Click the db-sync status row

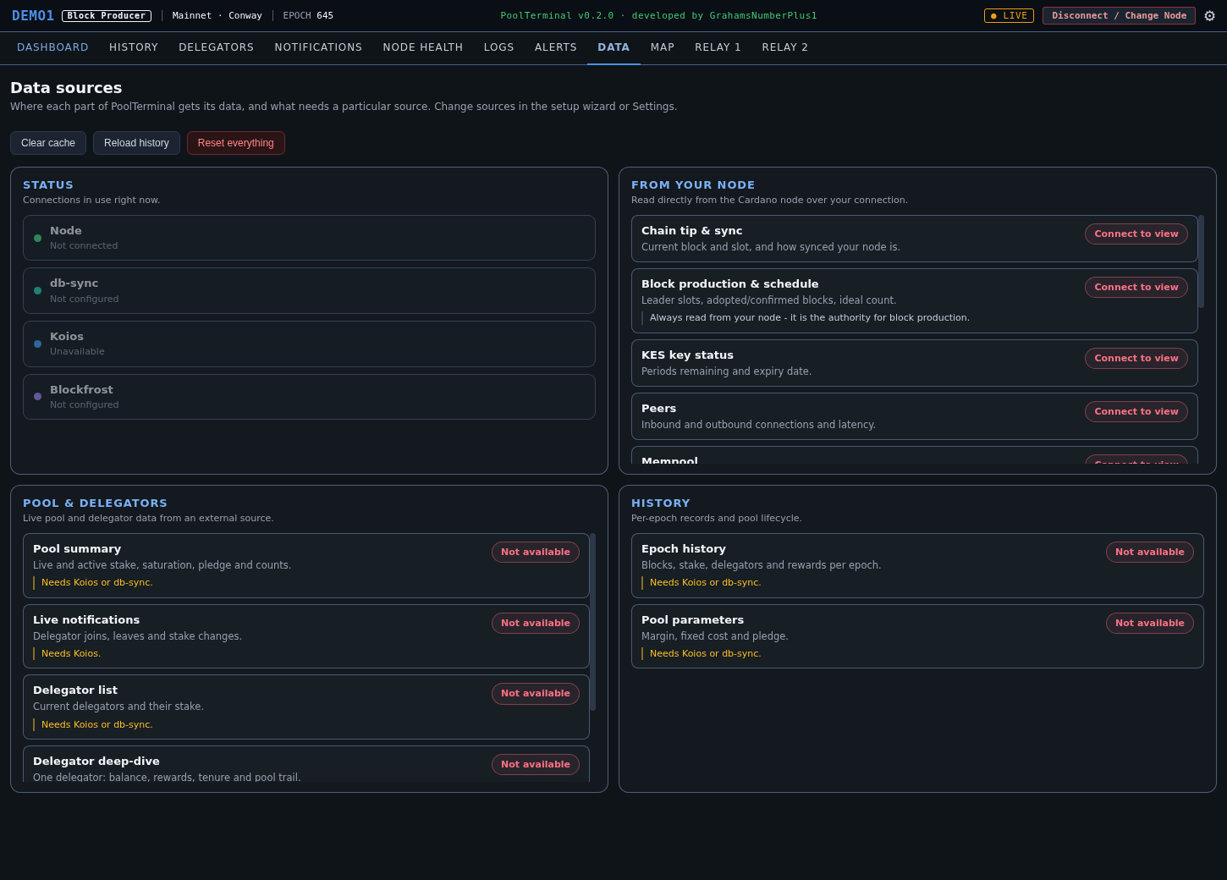(x=309, y=291)
